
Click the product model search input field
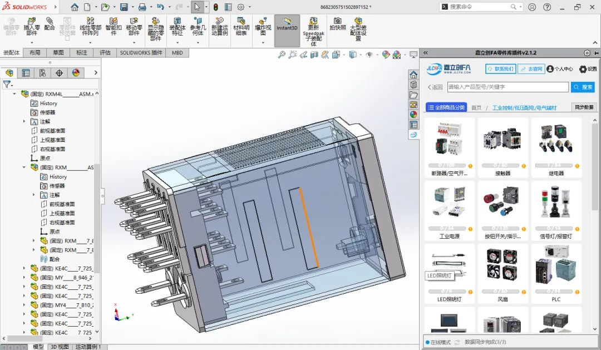coord(508,87)
